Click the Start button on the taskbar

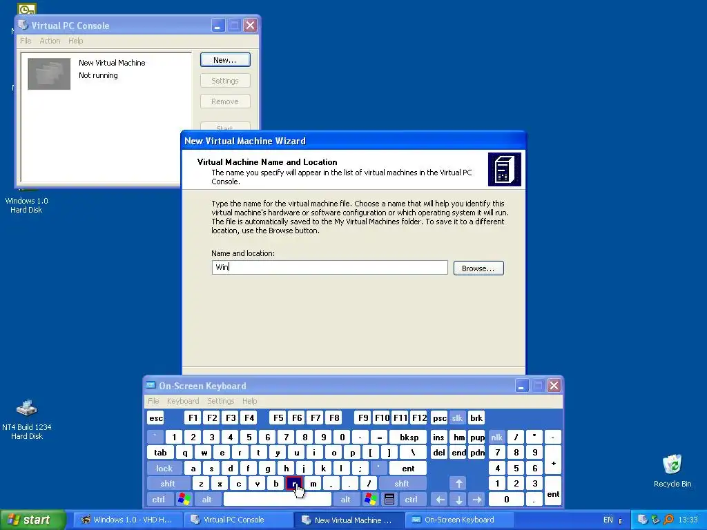pos(32,520)
